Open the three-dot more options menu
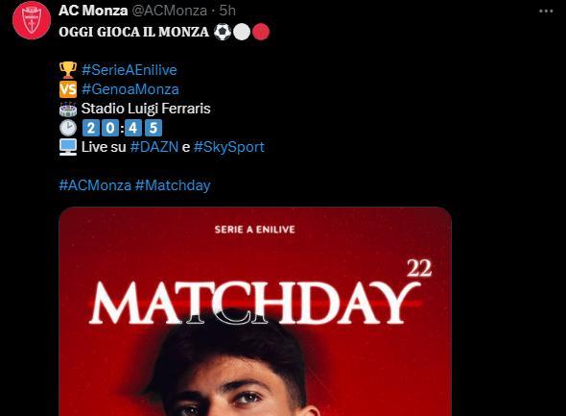The width and height of the screenshot is (566, 416). pyautogui.click(x=546, y=12)
